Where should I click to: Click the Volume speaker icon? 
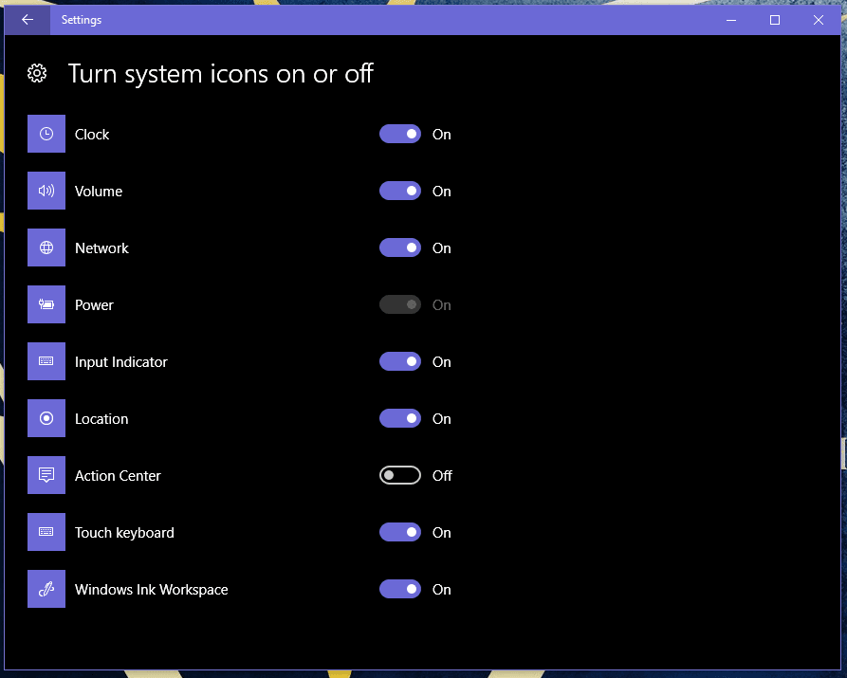tap(46, 191)
